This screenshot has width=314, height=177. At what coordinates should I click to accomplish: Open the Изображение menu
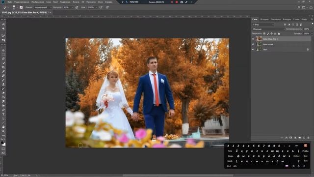pyautogui.click(x=37, y=2)
